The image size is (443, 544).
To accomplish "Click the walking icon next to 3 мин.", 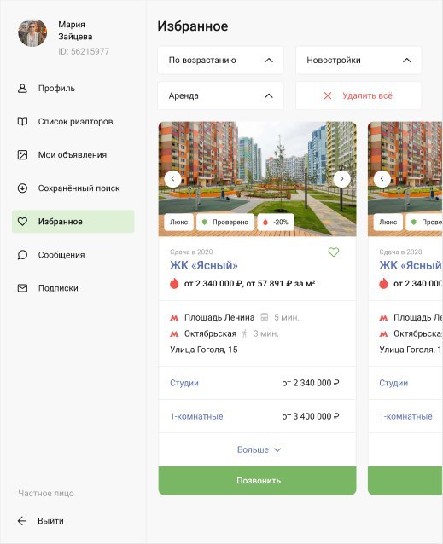I will coord(245,333).
